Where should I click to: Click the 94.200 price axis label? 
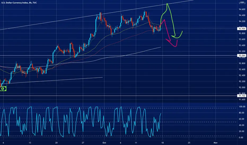(x=242, y=21)
